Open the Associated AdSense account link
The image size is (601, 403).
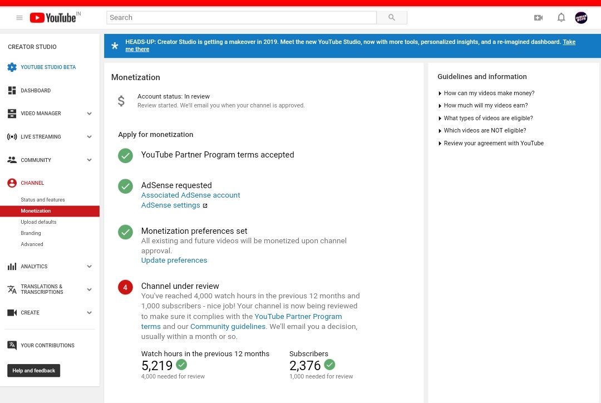pos(190,195)
